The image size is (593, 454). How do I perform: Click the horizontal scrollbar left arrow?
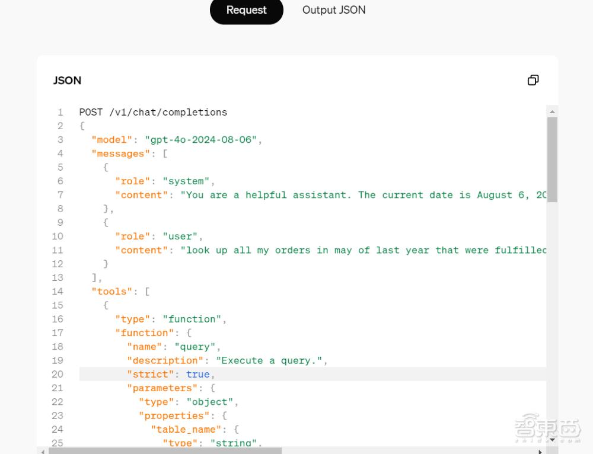coord(43,452)
